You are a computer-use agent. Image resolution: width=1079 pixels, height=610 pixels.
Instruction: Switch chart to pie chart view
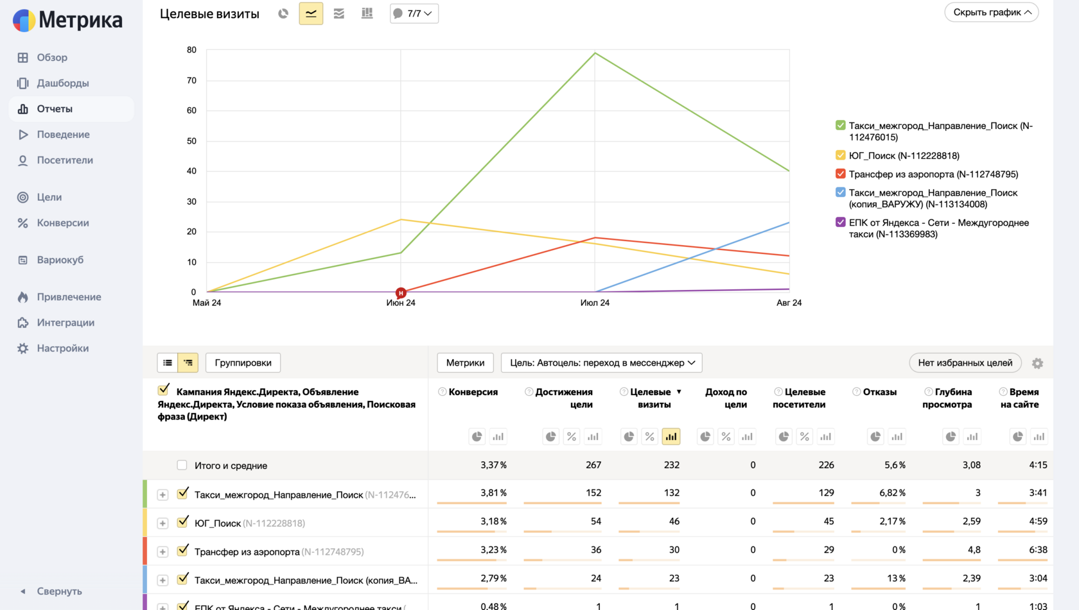click(x=283, y=13)
